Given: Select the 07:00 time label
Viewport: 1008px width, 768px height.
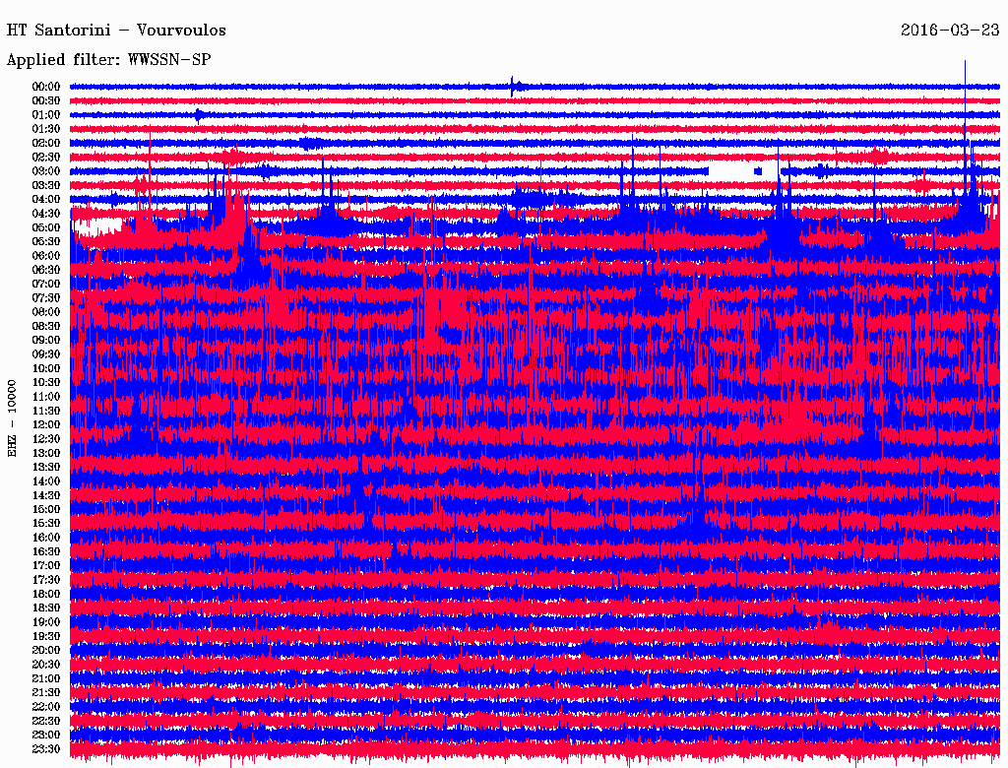Looking at the screenshot, I should pos(46,285).
